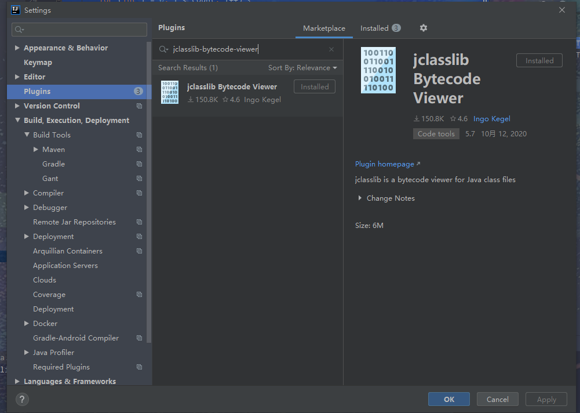580x413 pixels.
Task: Open Remote Jar Repositories settings
Action: (74, 222)
